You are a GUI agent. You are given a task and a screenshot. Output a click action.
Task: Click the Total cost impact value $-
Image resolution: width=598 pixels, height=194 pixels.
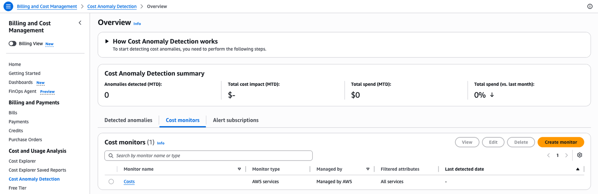click(232, 95)
